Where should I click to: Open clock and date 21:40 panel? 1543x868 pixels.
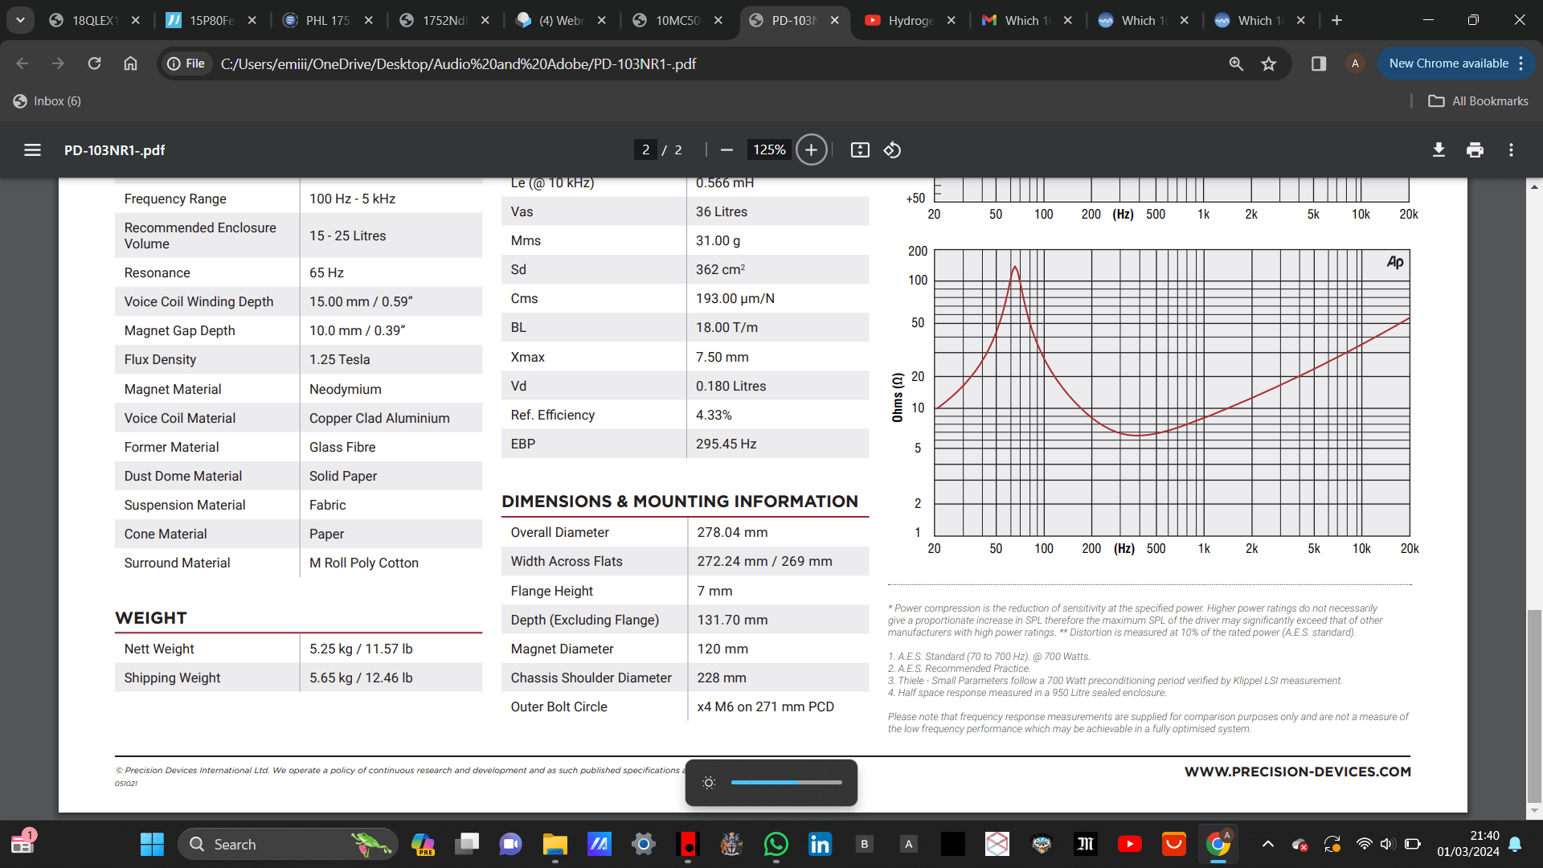(x=1467, y=844)
